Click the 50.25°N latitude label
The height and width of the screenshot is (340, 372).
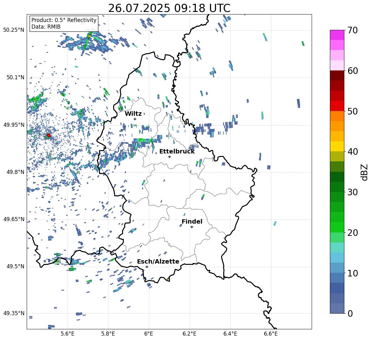(14, 30)
